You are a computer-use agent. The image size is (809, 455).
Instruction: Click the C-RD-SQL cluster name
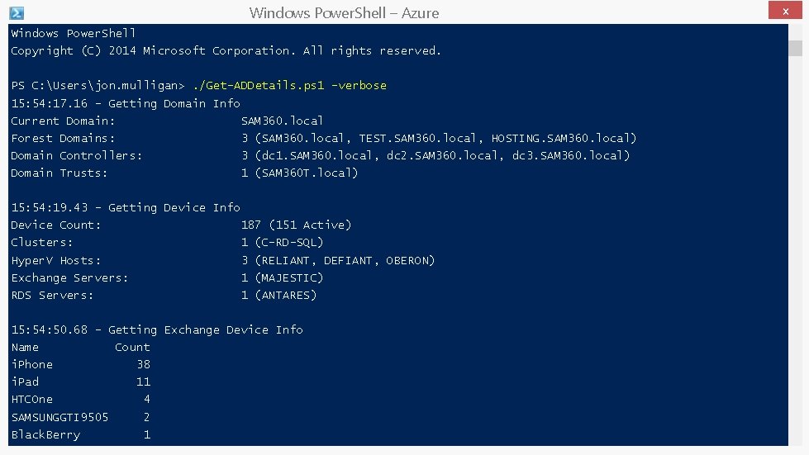[x=289, y=242]
